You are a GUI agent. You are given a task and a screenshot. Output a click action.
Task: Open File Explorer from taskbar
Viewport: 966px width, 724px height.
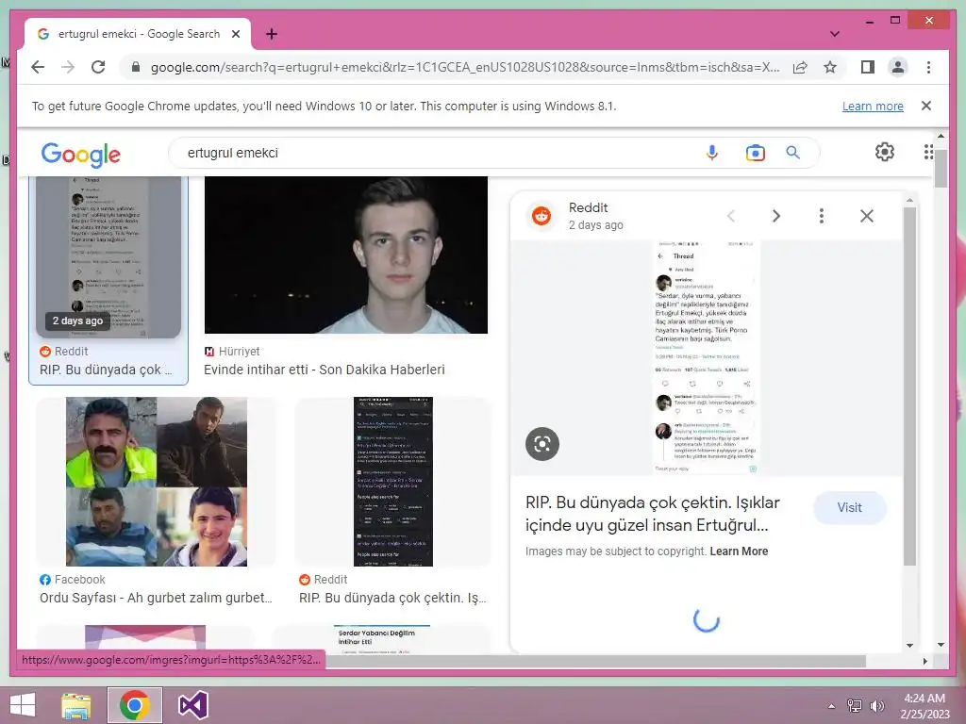[x=76, y=705]
